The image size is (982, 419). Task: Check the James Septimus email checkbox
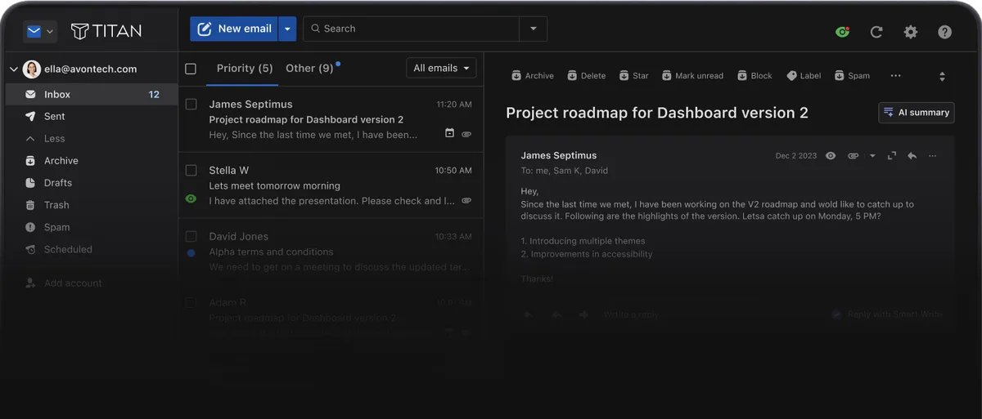tap(191, 104)
